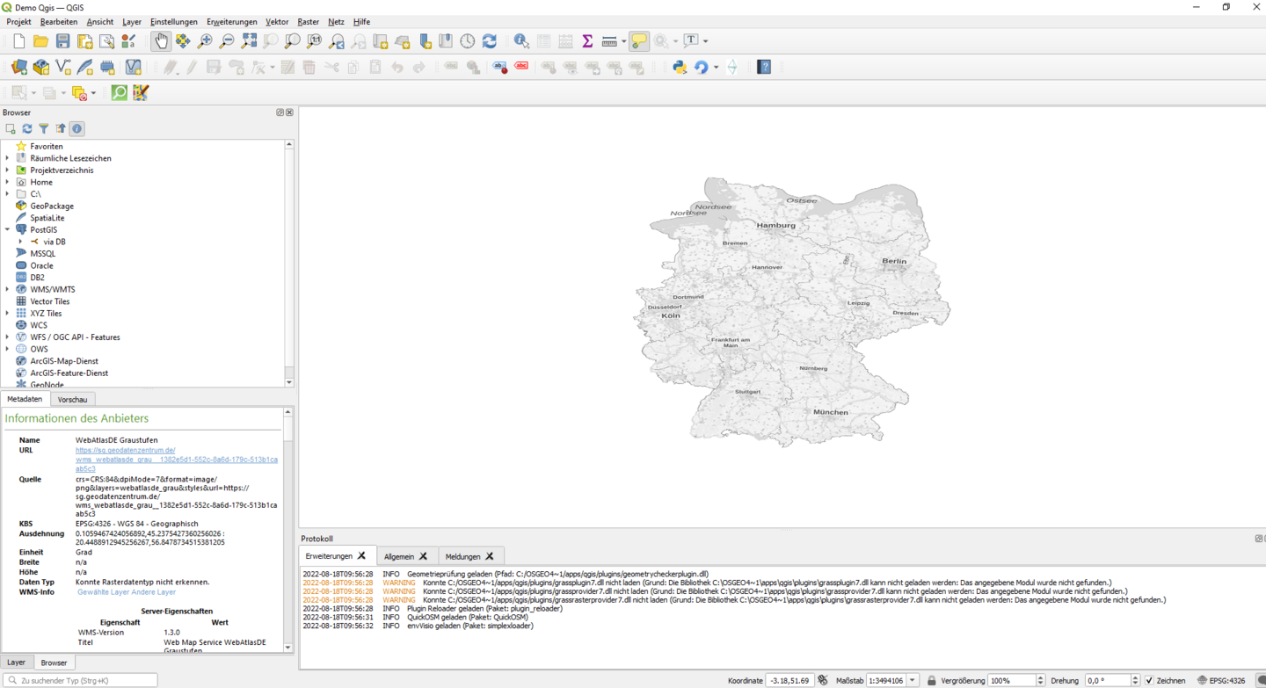Expand the XYZ Tiles tree node

(x=8, y=313)
